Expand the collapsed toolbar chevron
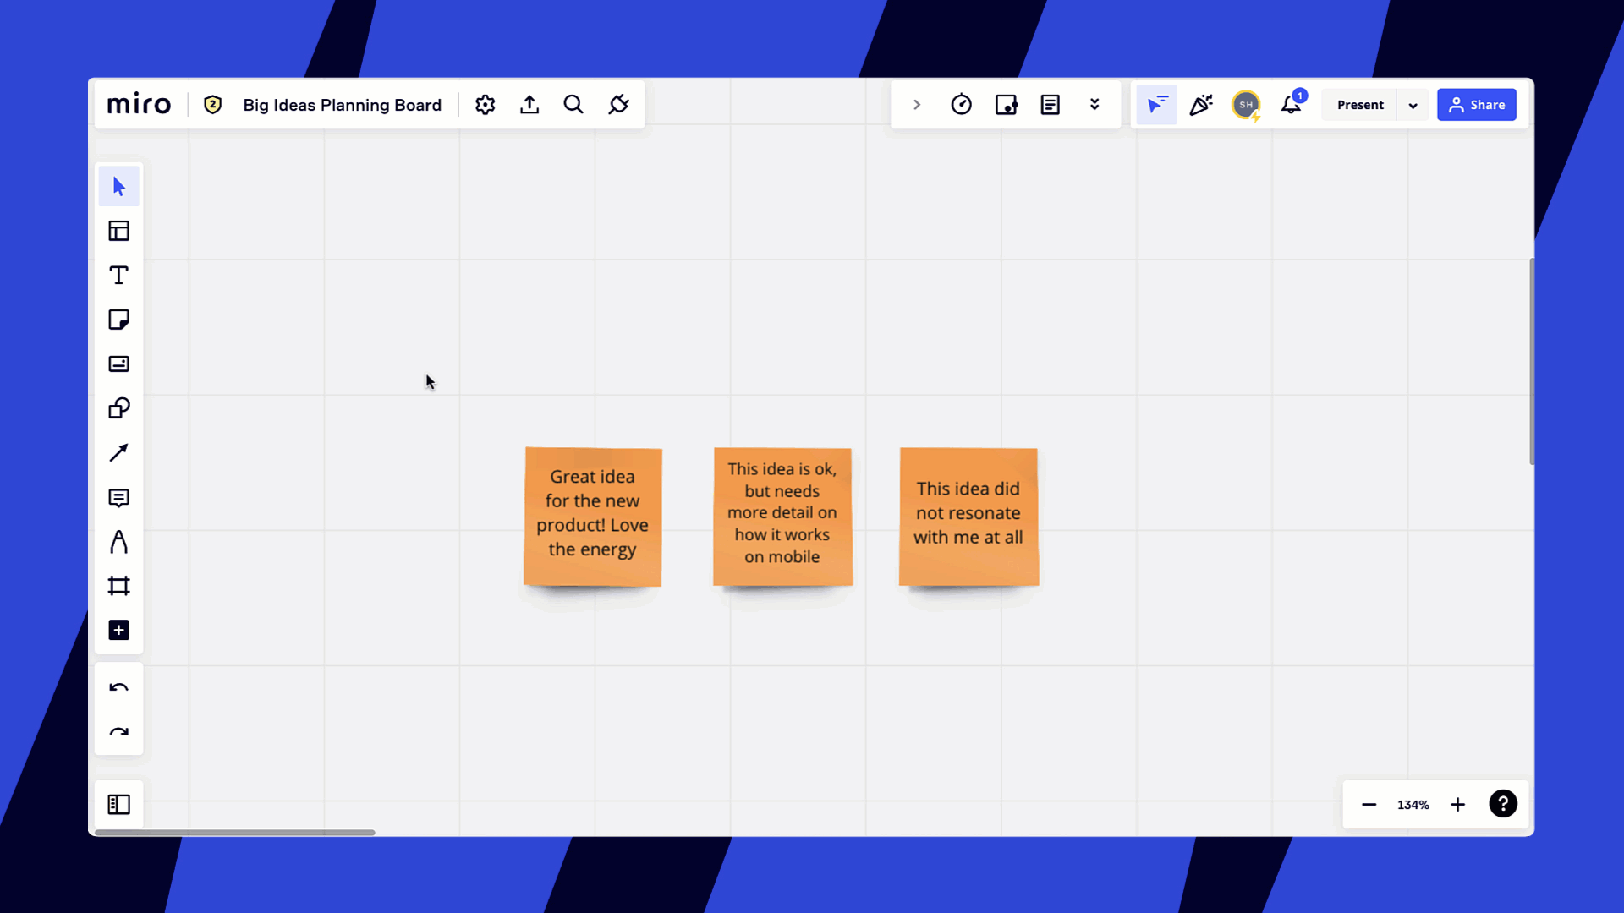This screenshot has width=1624, height=913. [916, 105]
